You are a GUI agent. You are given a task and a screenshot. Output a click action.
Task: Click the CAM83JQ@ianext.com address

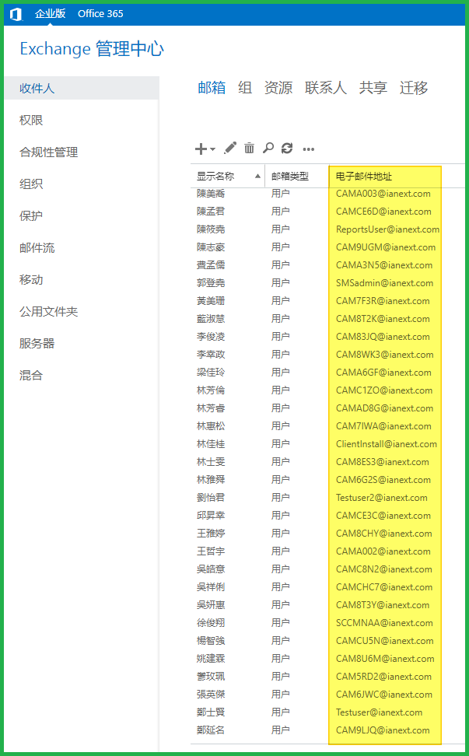[383, 337]
